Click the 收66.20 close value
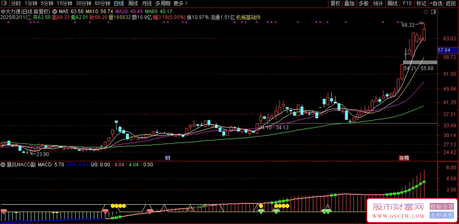This screenshot has height=224, width=459. click(98, 17)
